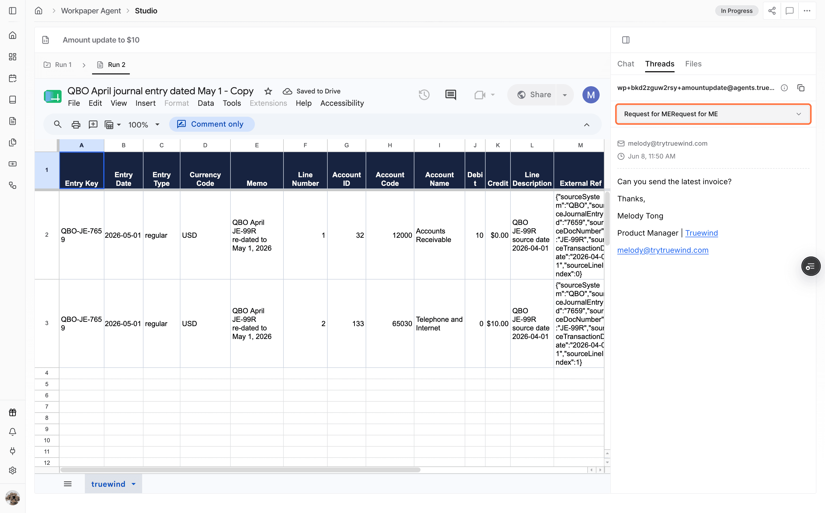The width and height of the screenshot is (825, 513).
Task: Open the M account avatar
Action: click(x=591, y=95)
